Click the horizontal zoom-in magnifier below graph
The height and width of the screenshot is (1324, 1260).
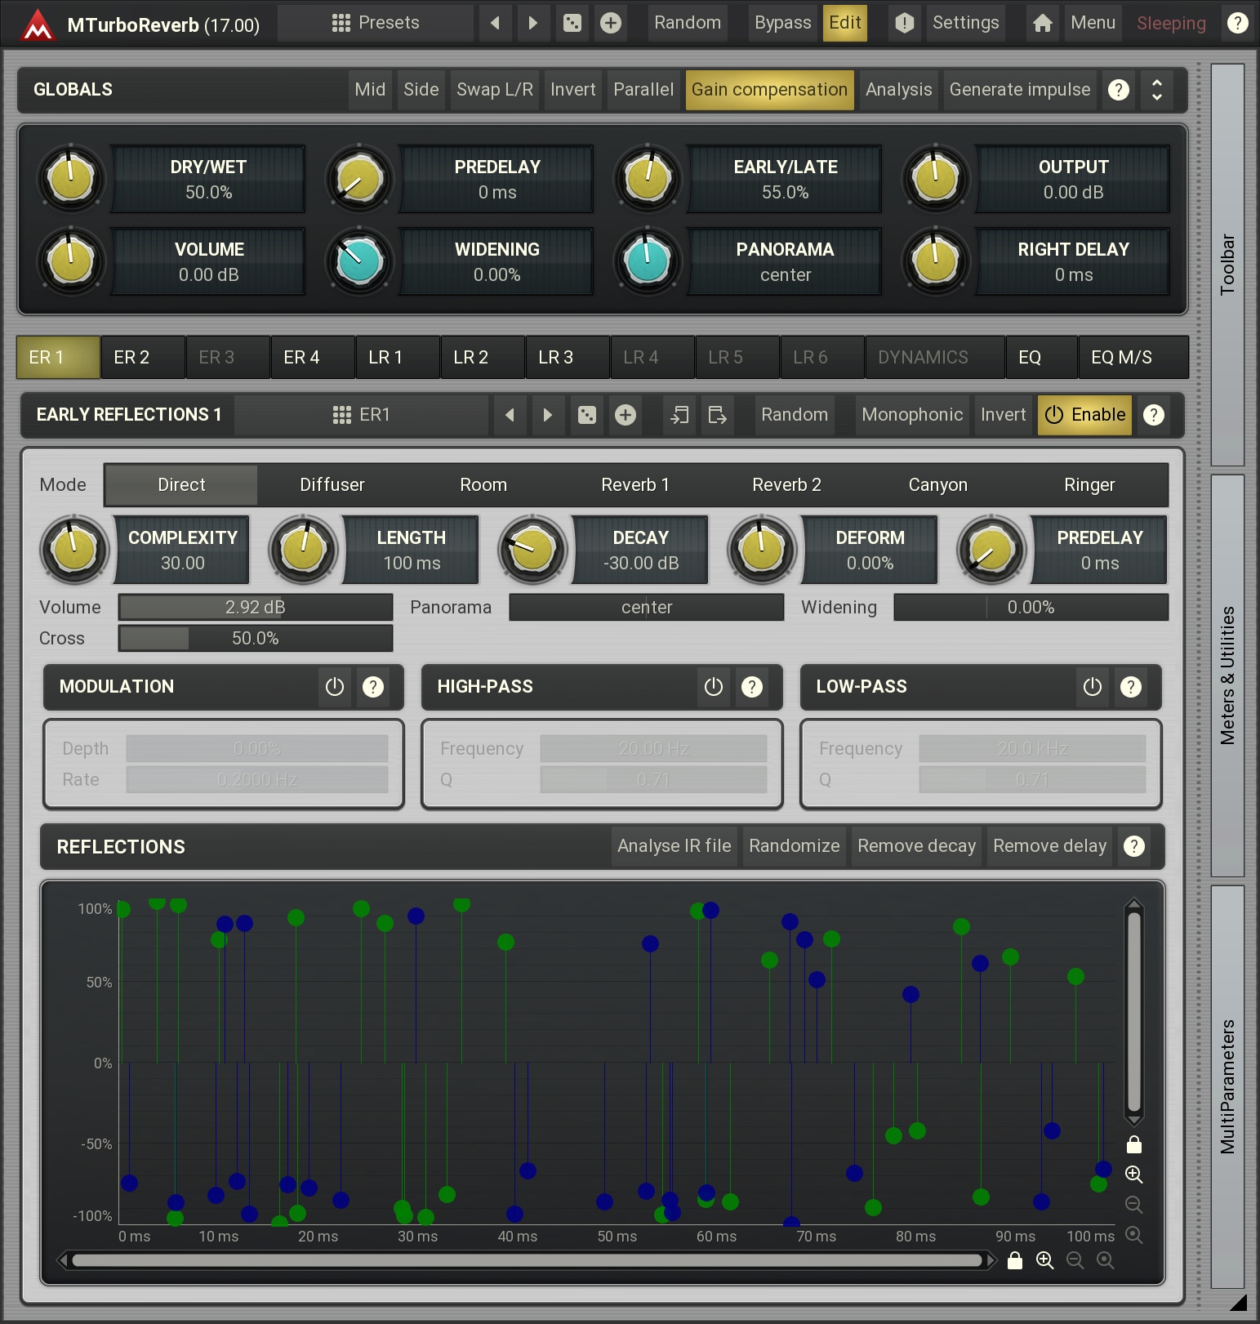[x=1044, y=1260]
